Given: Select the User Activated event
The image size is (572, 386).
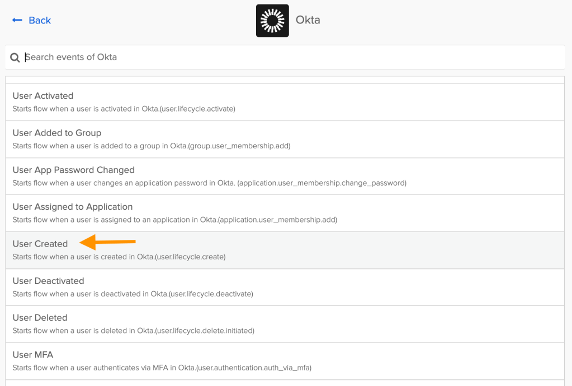Looking at the screenshot, I should coord(43,96).
